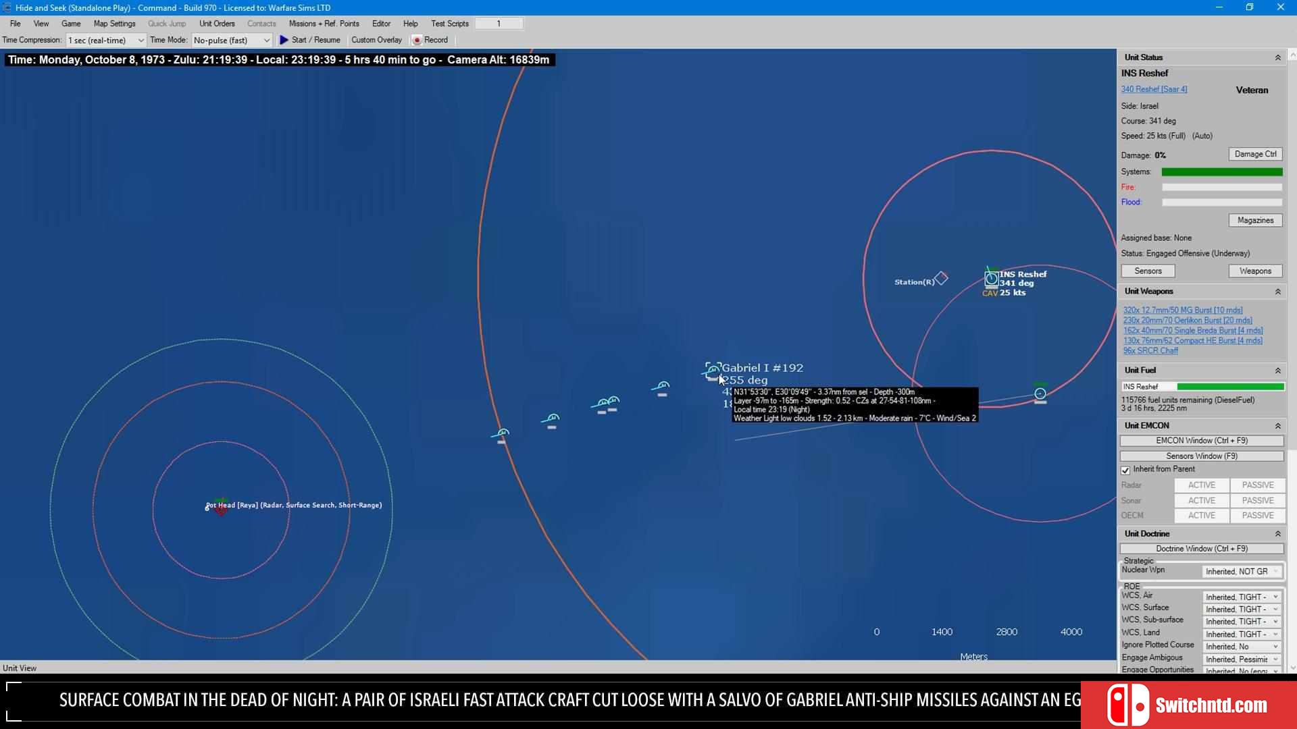Set OECM to PASSIVE
The height and width of the screenshot is (729, 1297).
[x=1258, y=516]
